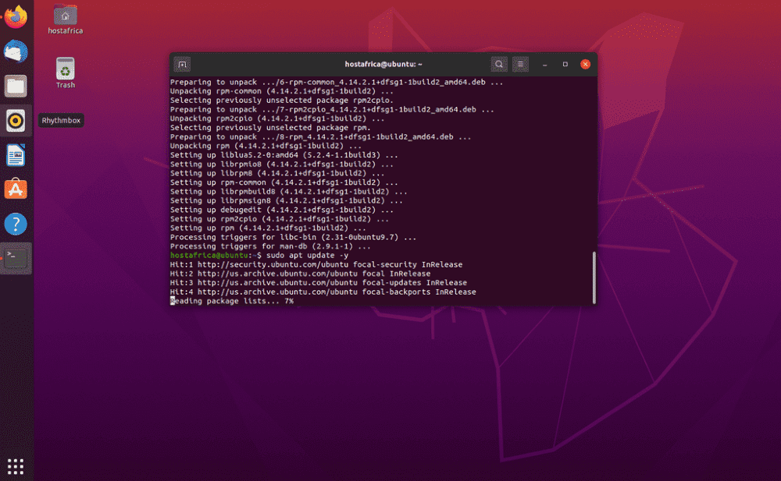Open the hostafrica home folder on desktop
Image resolution: width=781 pixels, height=481 pixels.
(65, 16)
